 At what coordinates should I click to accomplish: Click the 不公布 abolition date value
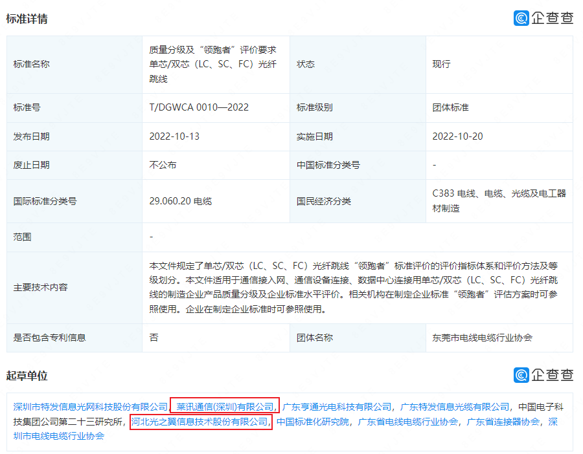tap(163, 165)
